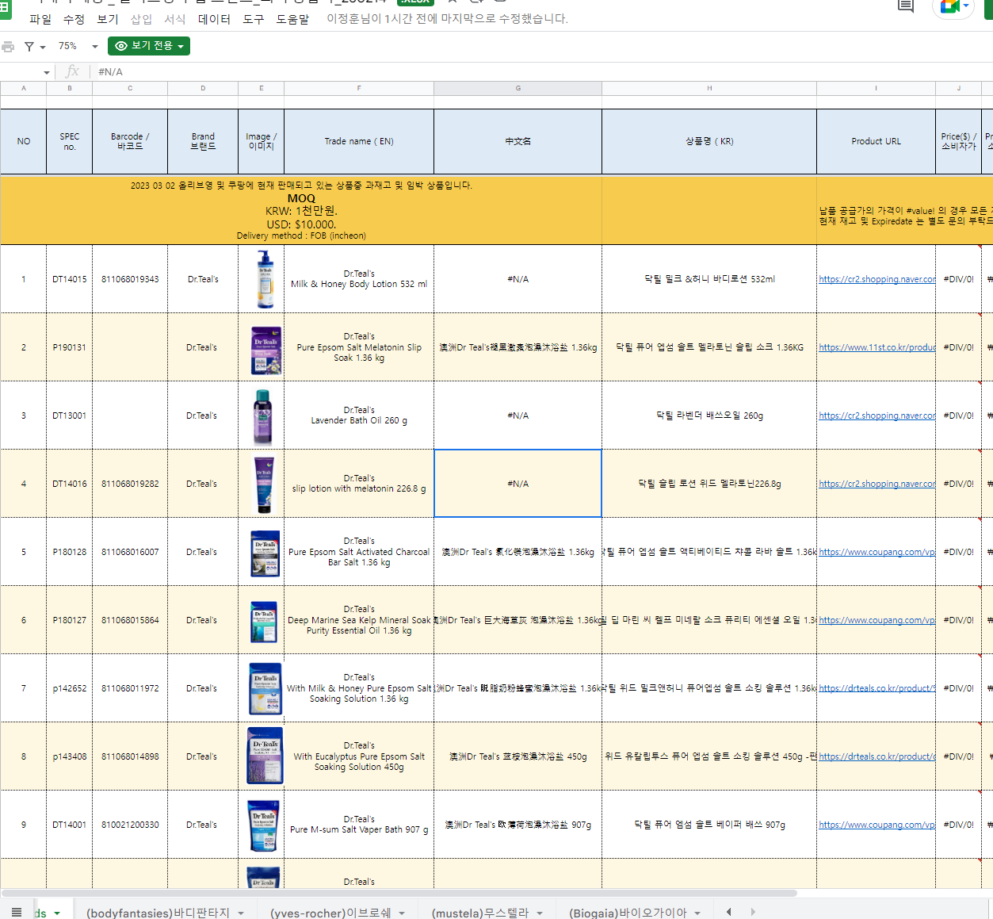Select SPEC cell DT14016
This screenshot has width=993, height=919.
point(70,484)
